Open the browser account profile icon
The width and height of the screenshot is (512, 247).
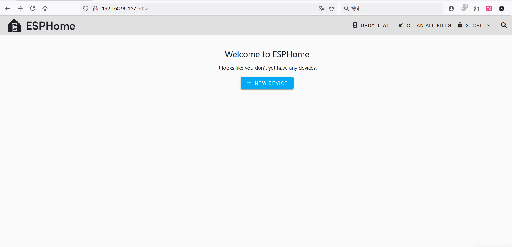pos(451,8)
